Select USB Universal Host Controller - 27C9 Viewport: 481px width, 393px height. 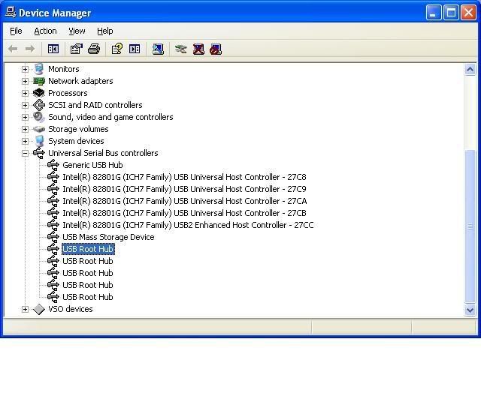184,189
